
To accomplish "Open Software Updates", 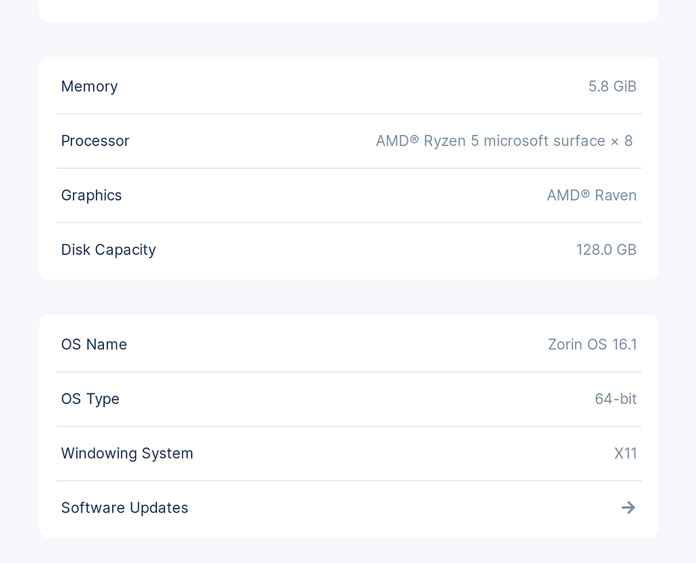I will pyautogui.click(x=348, y=507).
